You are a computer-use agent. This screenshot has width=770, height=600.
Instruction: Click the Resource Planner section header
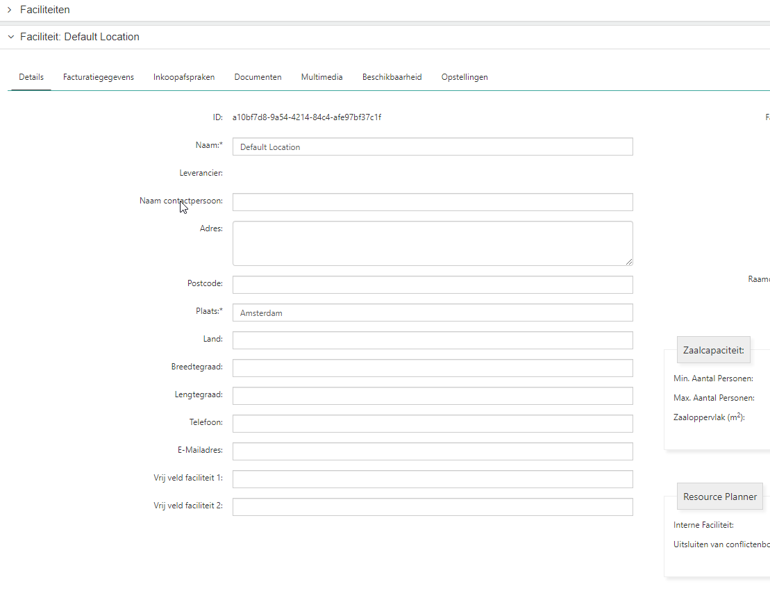(x=719, y=497)
